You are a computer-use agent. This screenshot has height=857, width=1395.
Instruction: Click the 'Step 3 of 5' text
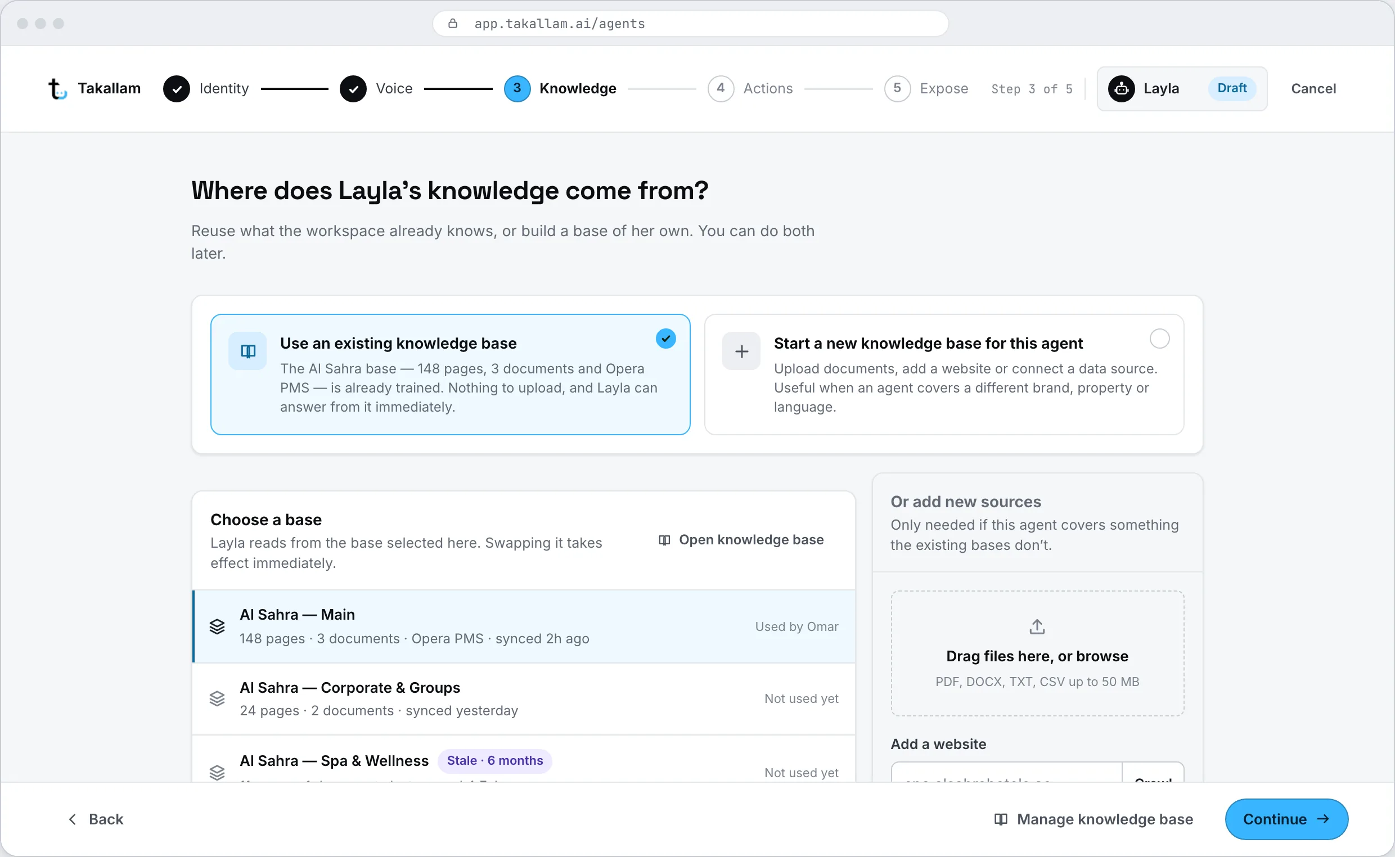pos(1031,88)
